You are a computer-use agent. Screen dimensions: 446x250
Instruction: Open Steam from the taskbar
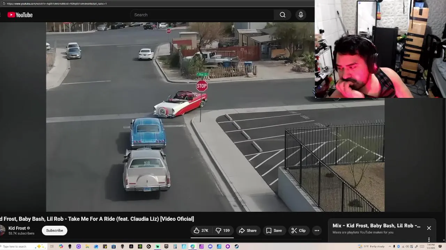click(x=237, y=247)
